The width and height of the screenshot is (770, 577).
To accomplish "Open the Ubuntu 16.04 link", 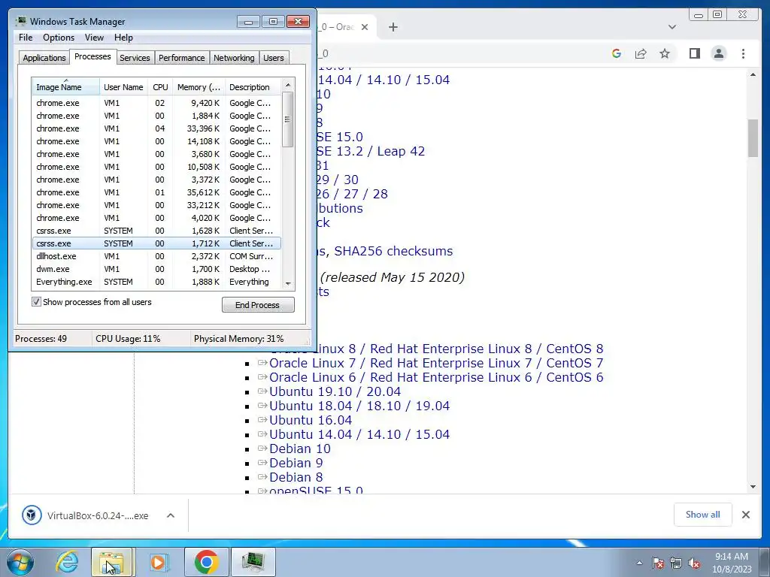I will tap(311, 420).
